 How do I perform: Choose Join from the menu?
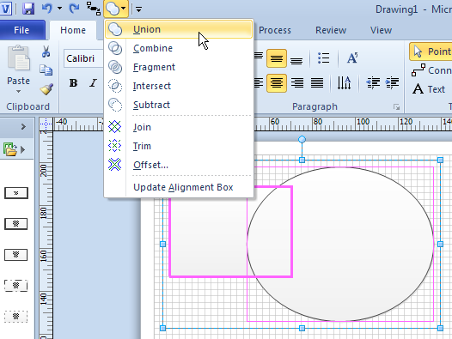tap(179, 127)
